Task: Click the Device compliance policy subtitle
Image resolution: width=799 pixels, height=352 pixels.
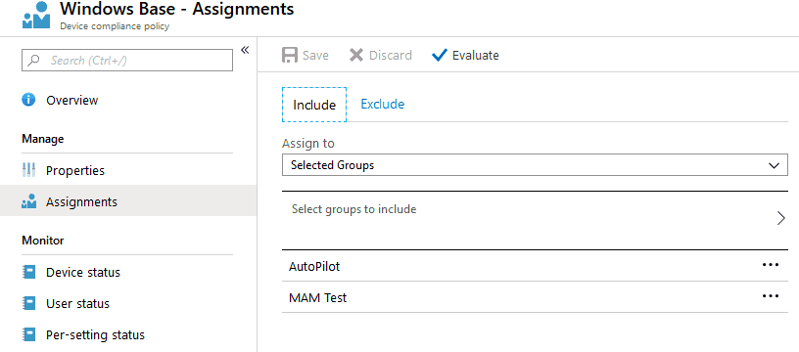Action: pyautogui.click(x=115, y=26)
